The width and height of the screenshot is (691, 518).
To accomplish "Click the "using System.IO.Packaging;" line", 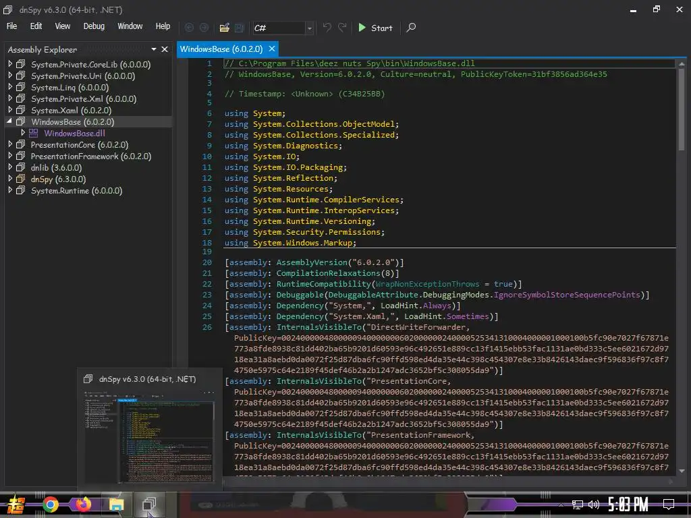I will pyautogui.click(x=285, y=167).
